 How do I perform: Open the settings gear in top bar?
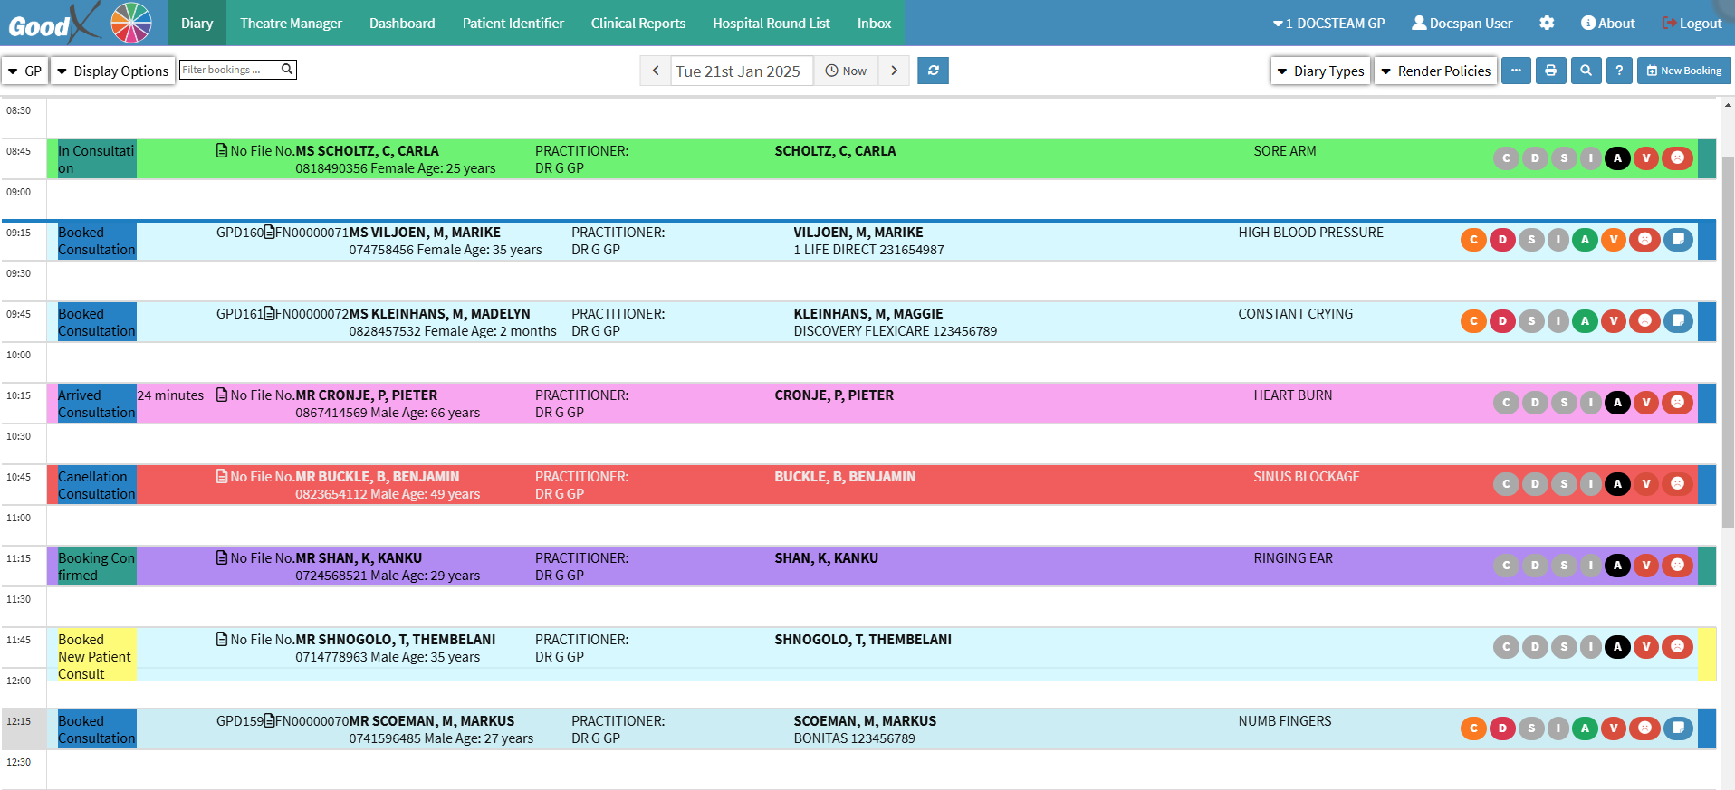[x=1547, y=23]
